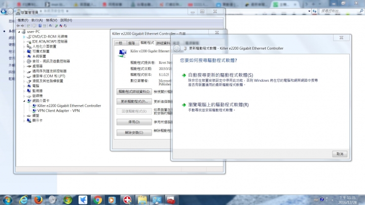The height and width of the screenshot is (205, 365).
Task: Select 可攜式裝置 in tree
Action: click(41, 51)
